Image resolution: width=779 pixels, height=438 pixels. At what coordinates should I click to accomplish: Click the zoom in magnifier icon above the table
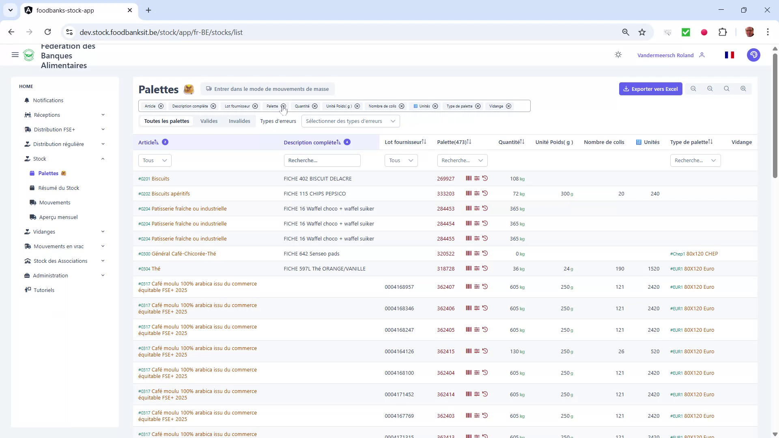[743, 88]
